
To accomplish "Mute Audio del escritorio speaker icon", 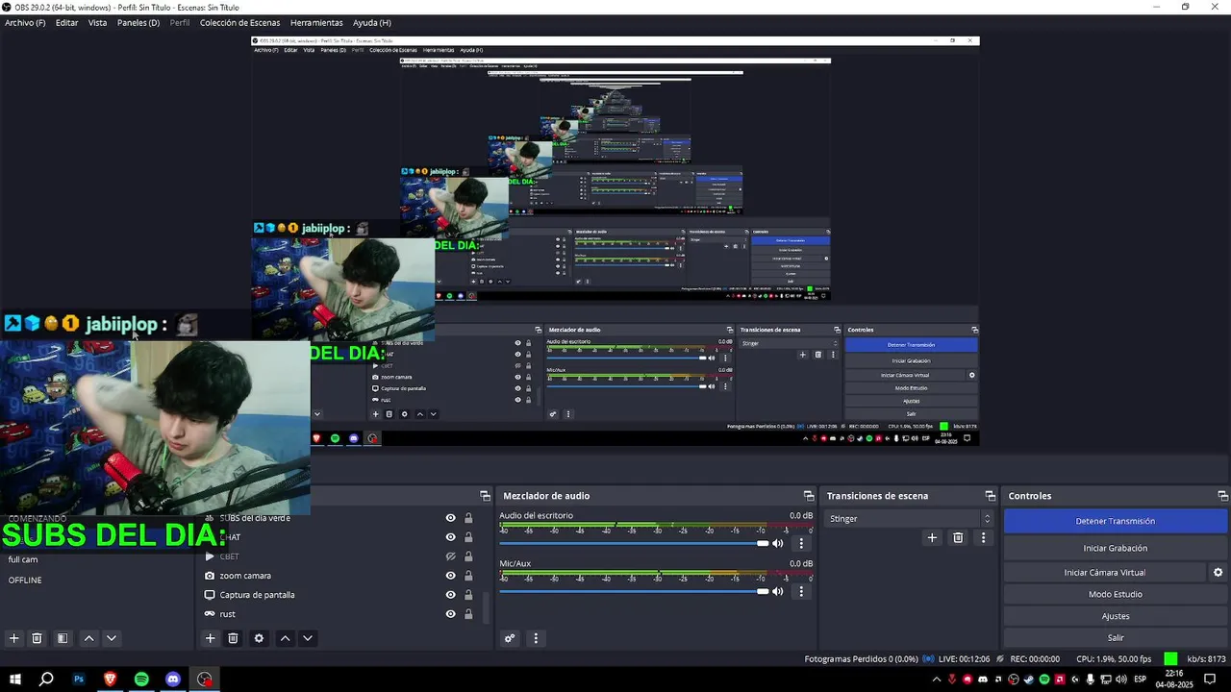I will (x=778, y=543).
